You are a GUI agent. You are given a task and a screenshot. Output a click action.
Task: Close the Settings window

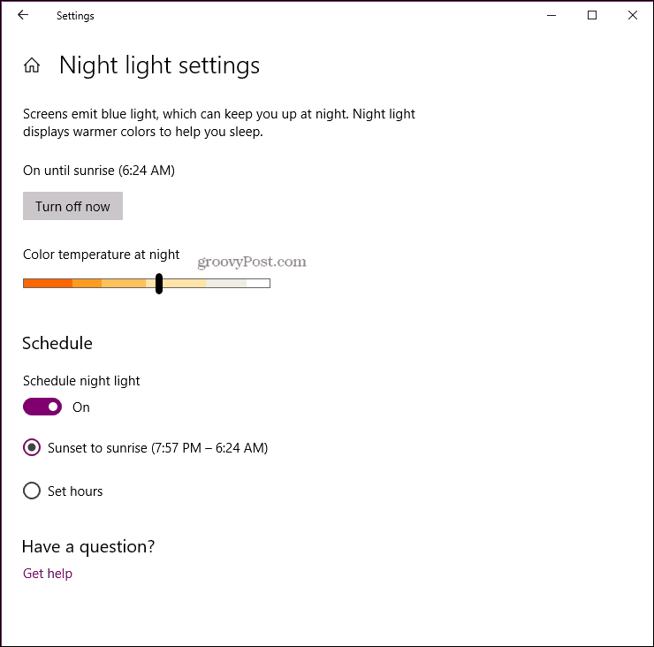[x=632, y=15]
